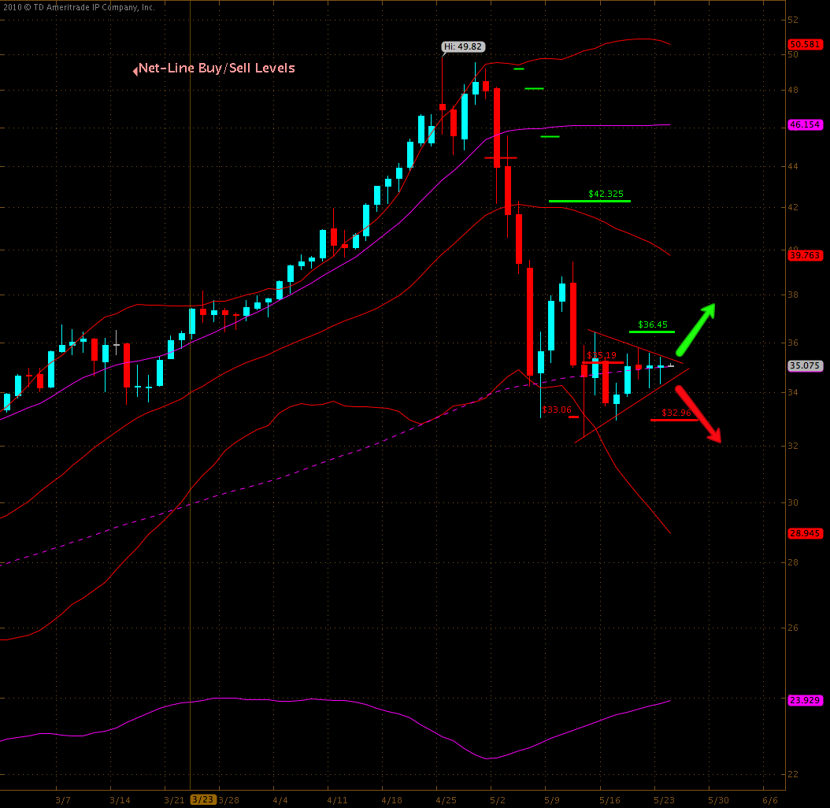Click the 5/2 date on time axis

coord(497,799)
